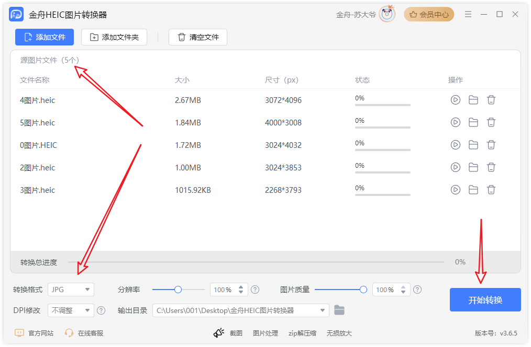Click the play icon for 4图片.heic
Viewport: 531px width, 347px height.
coord(455,100)
